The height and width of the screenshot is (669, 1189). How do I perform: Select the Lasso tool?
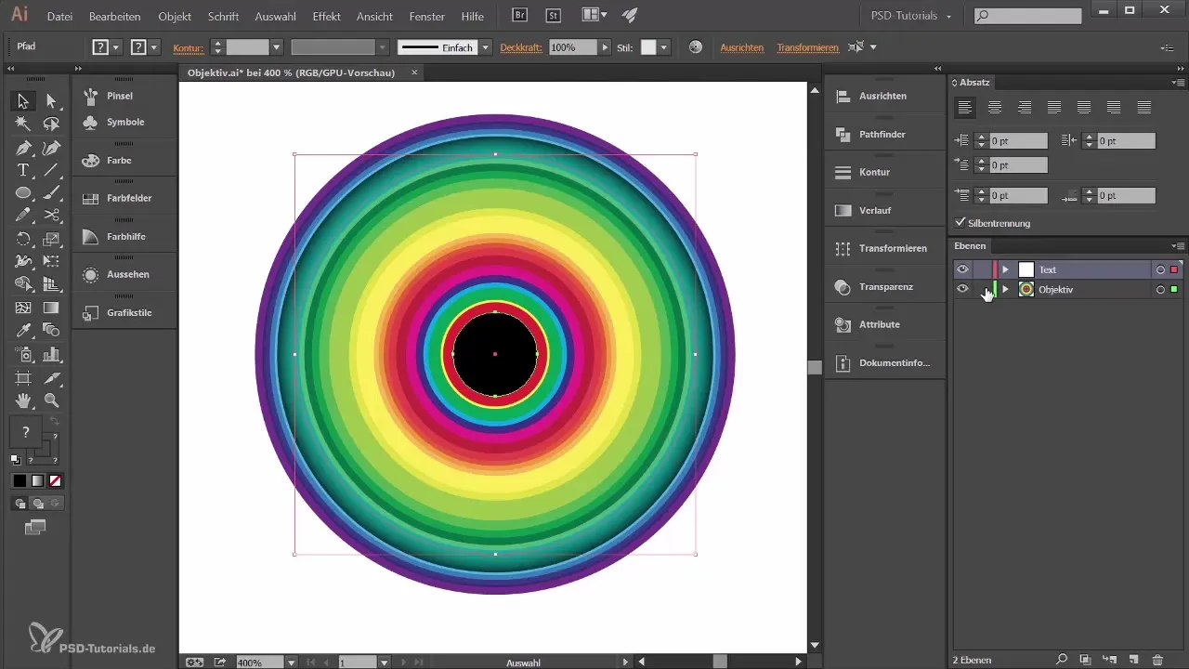pyautogui.click(x=52, y=124)
